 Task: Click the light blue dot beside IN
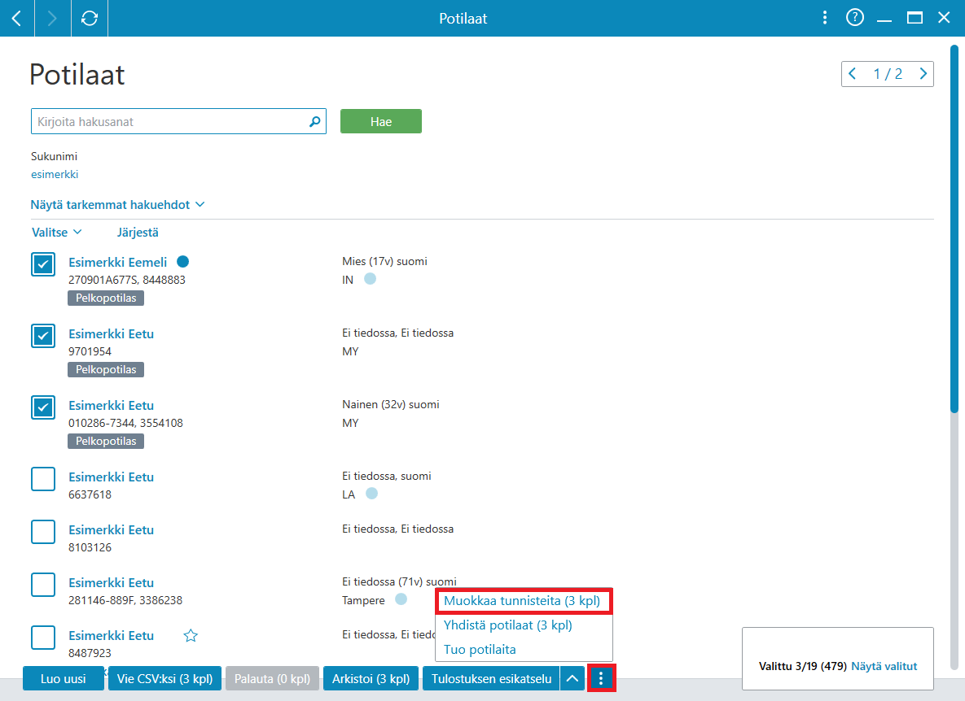370,279
